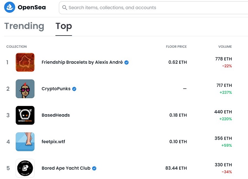Click the search magnifier icon
The height and width of the screenshot is (179, 248).
point(64,7)
